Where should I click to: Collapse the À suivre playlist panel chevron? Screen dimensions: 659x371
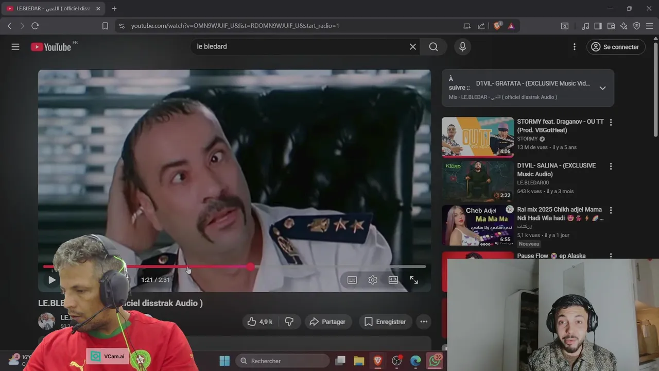(x=602, y=88)
